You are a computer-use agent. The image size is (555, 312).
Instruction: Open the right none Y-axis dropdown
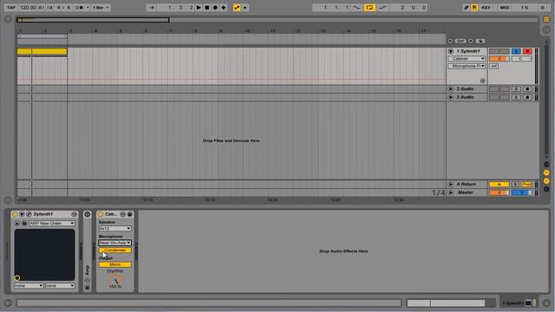(x=60, y=285)
